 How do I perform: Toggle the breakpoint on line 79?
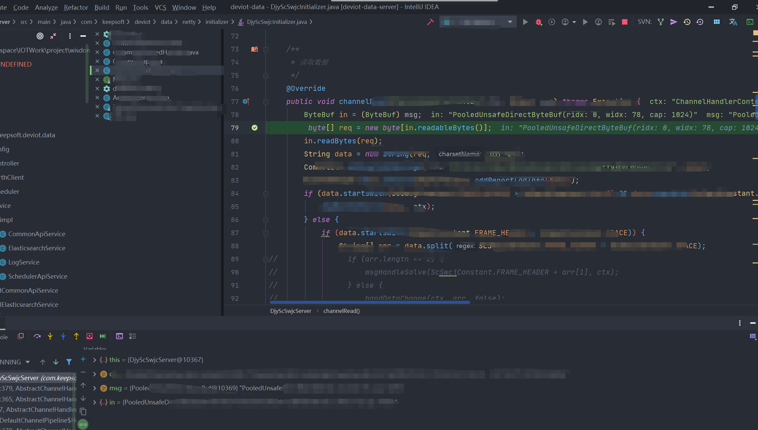(254, 128)
